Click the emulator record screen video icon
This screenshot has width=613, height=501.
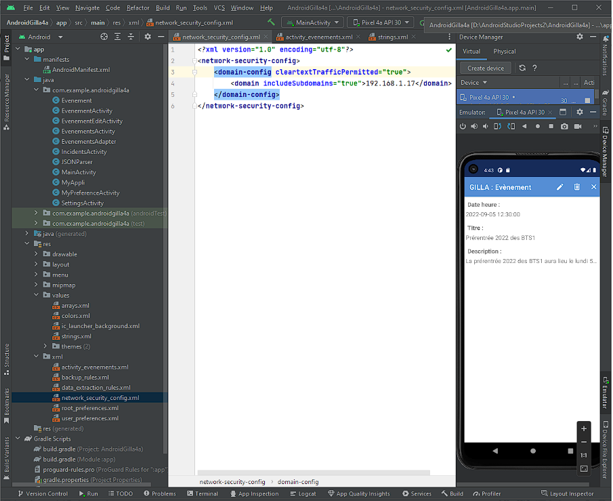pos(578,126)
